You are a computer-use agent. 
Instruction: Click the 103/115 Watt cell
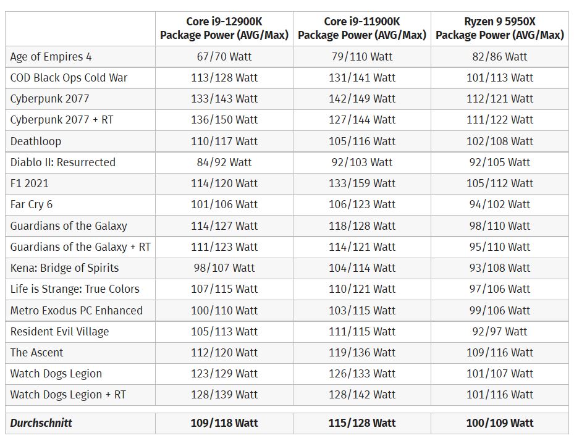362,311
